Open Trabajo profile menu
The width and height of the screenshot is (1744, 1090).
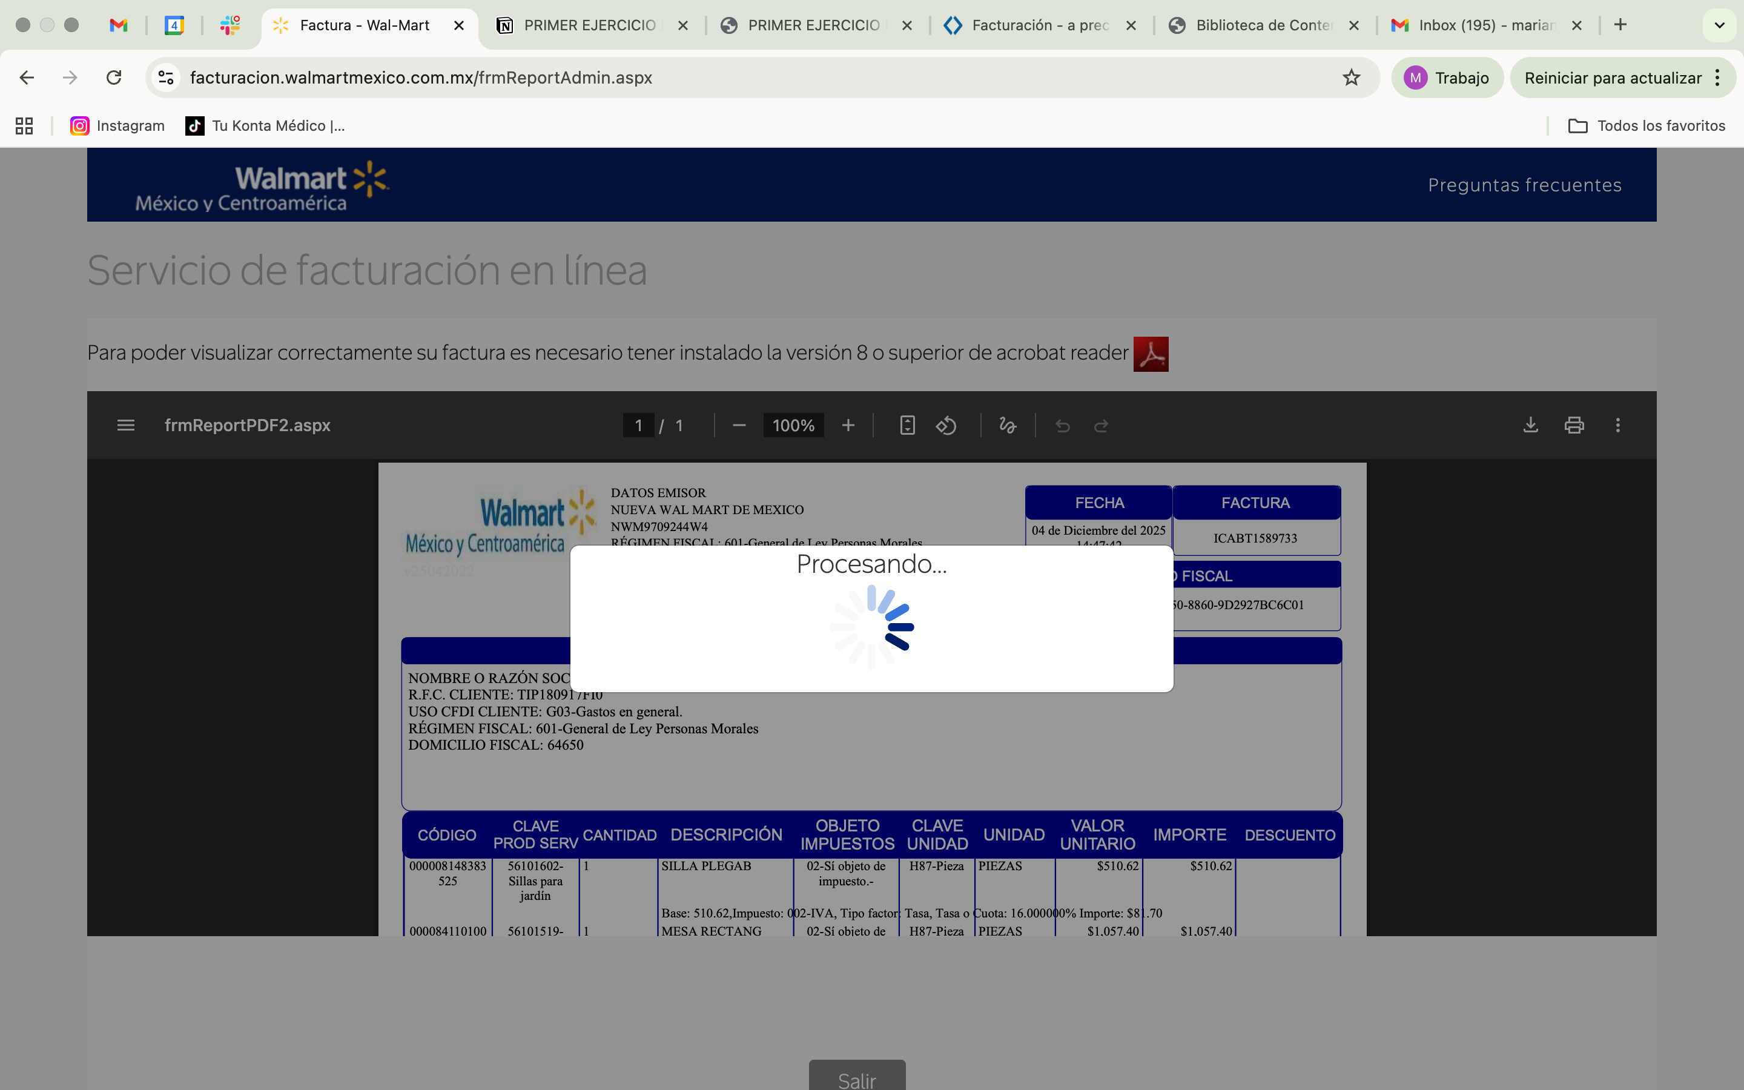click(1447, 77)
